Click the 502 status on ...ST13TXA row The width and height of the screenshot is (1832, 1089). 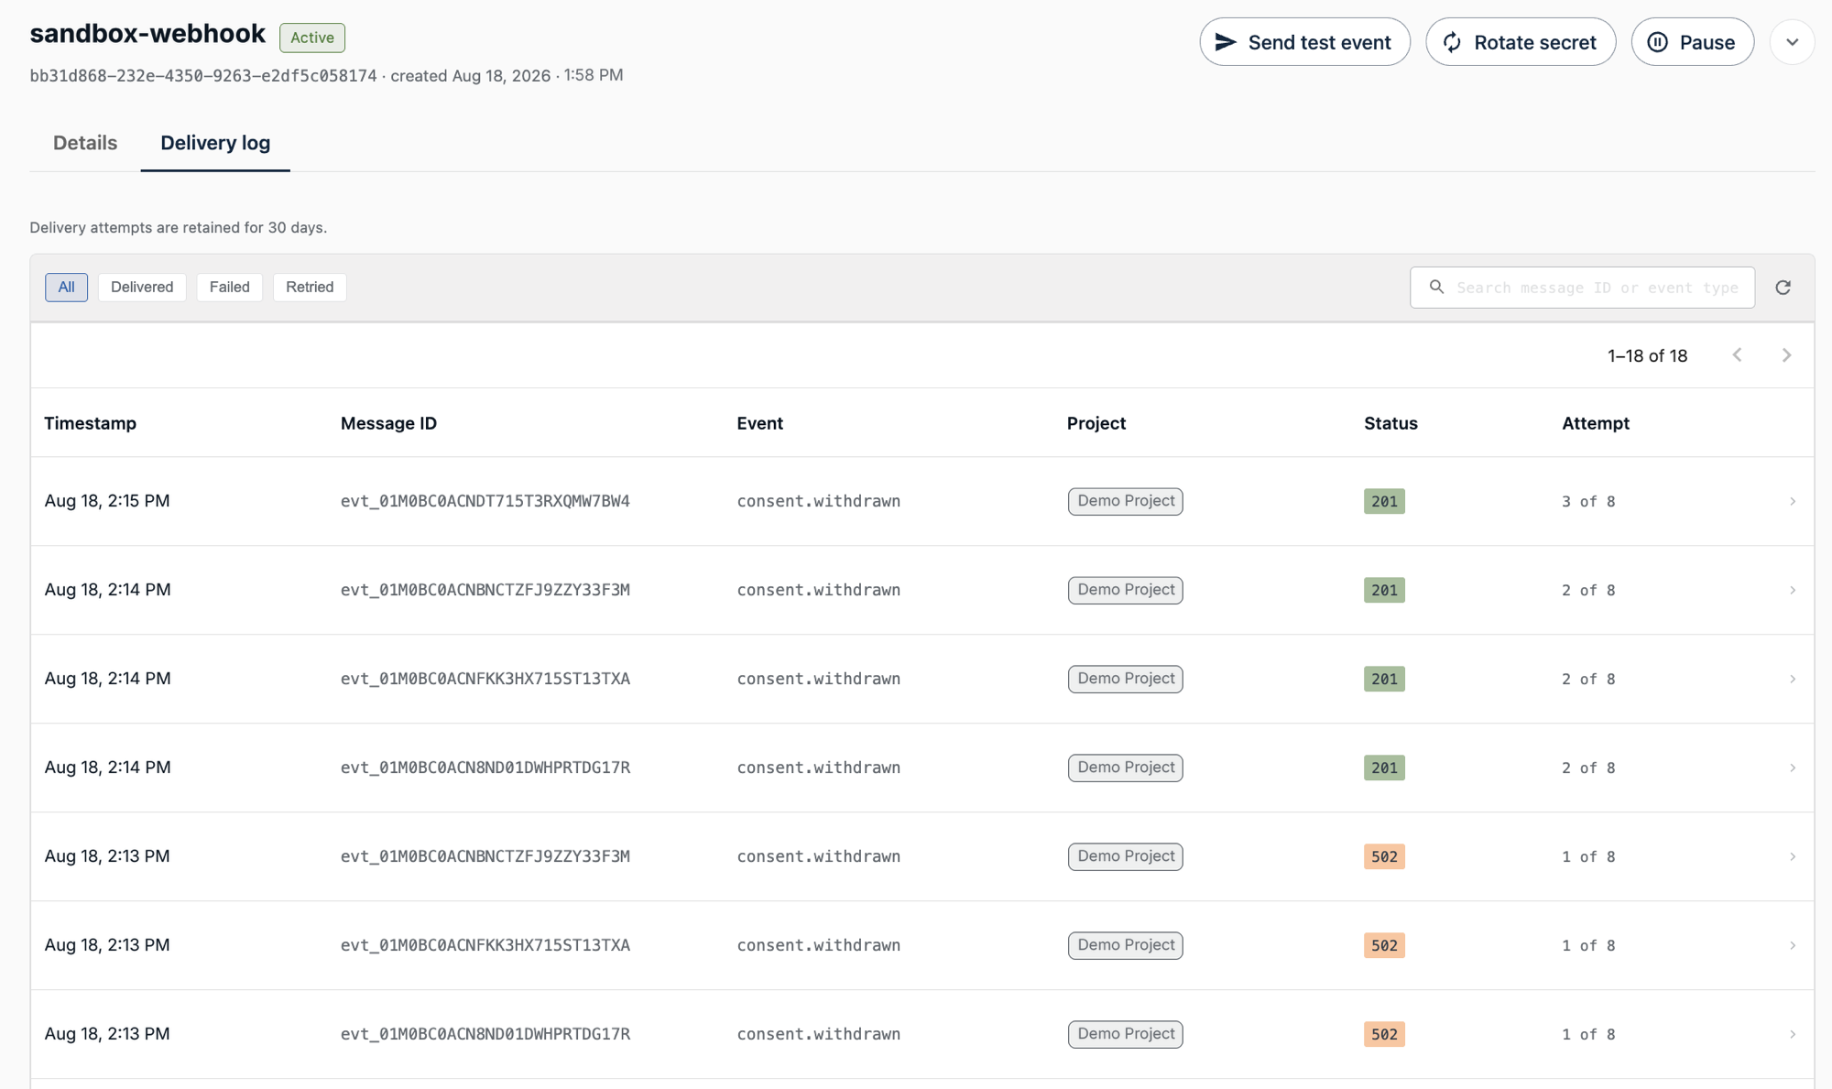tap(1384, 946)
